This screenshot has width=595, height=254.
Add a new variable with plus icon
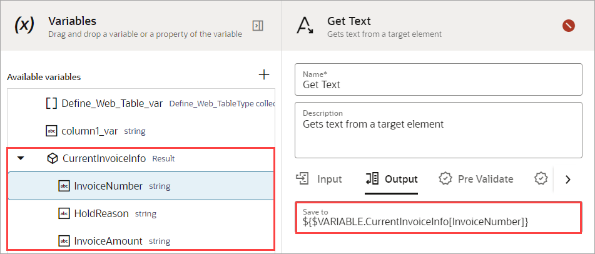[264, 75]
